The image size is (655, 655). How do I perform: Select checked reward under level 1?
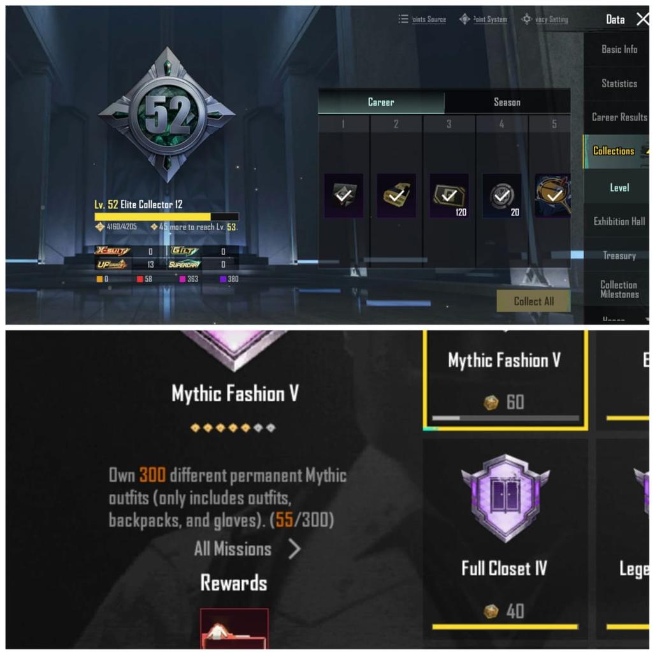(x=343, y=196)
